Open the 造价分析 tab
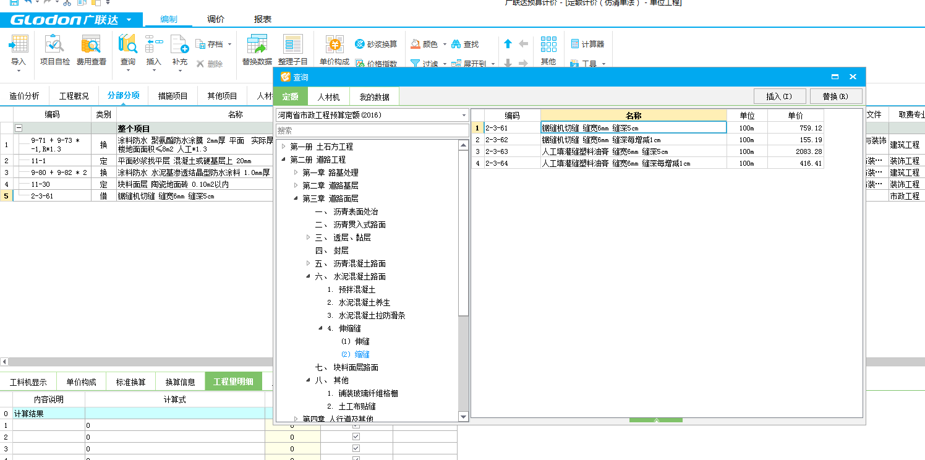This screenshot has height=460, width=925. point(24,96)
